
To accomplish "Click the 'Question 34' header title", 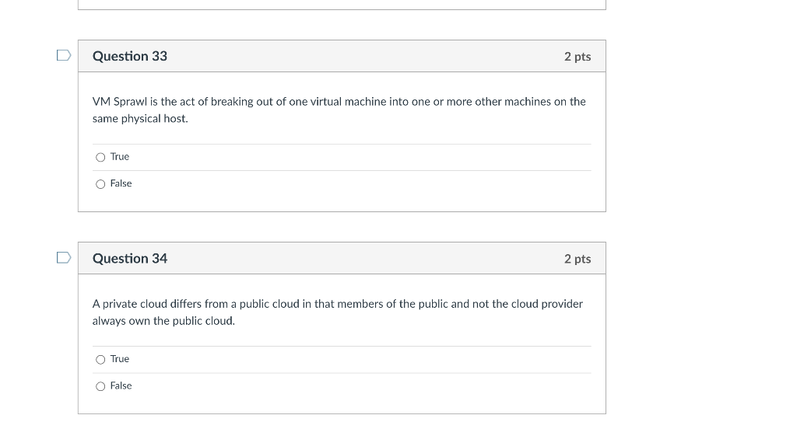I will [130, 258].
